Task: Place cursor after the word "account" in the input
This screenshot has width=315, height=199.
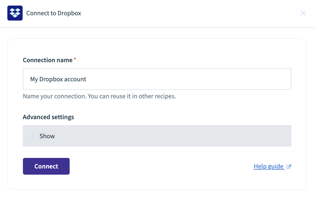Action: coord(87,79)
